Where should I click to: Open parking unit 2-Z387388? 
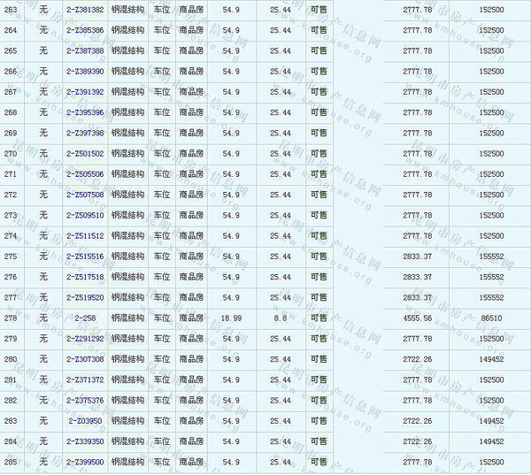[x=85, y=50]
